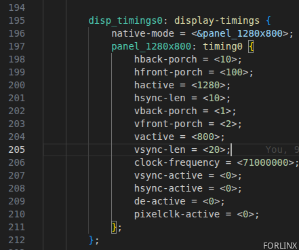
Task: Click the highlighted opening brace after timing0
Action: [x=251, y=47]
